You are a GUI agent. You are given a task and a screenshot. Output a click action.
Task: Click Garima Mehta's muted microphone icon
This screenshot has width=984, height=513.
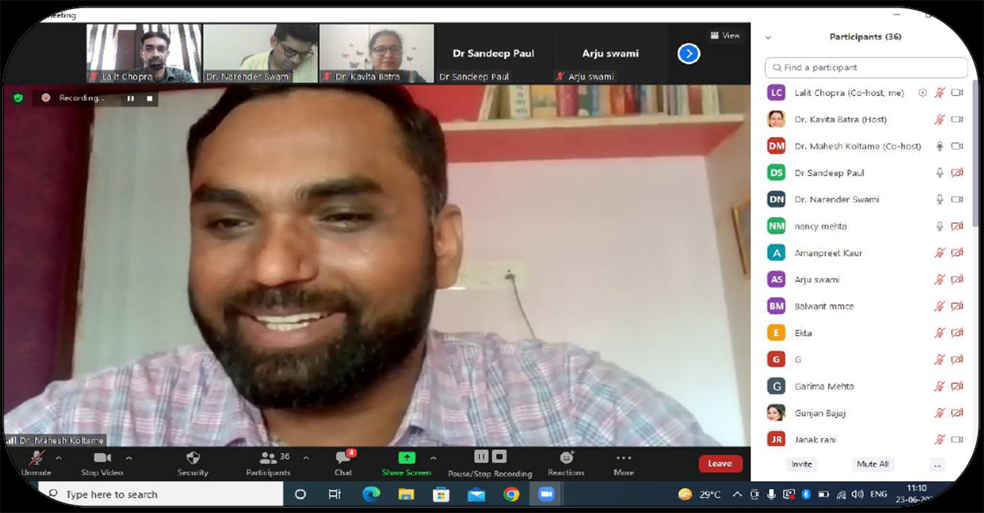tap(940, 386)
